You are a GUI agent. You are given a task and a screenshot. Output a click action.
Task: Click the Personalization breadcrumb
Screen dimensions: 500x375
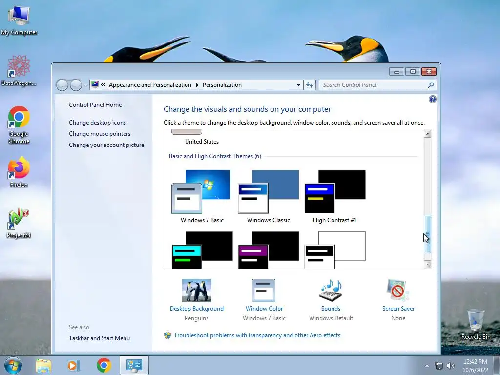pos(222,85)
